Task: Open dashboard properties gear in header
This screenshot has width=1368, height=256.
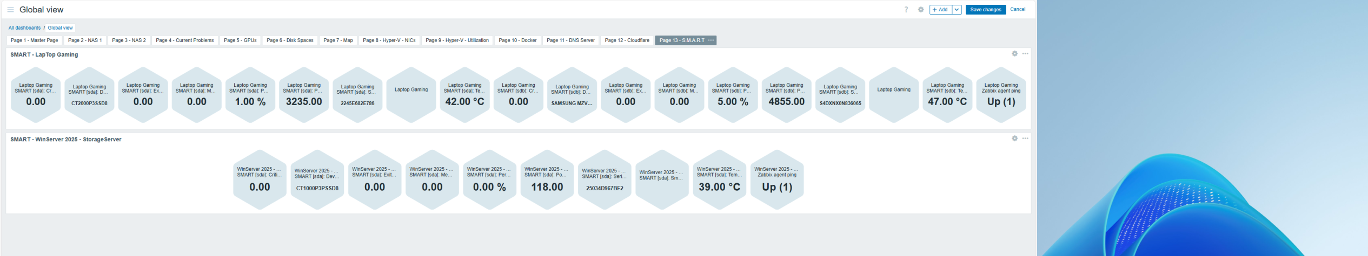Action: pos(921,10)
